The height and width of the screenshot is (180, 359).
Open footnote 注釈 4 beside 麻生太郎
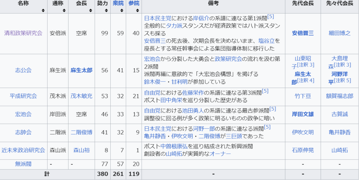point(306,80)
